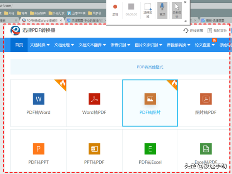Screen dimensions: 232x174
Task: Open the 图片转PDF icon
Action: coord(206,99)
